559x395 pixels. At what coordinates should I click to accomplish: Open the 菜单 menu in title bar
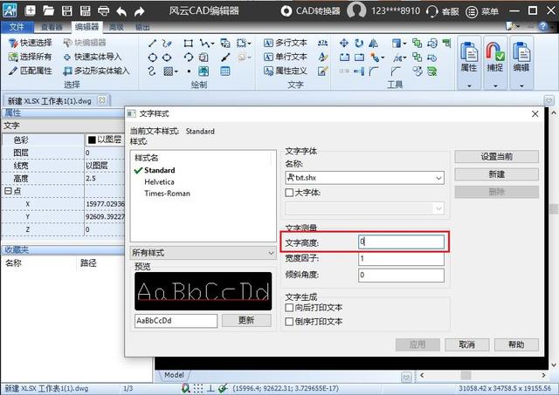[x=482, y=11]
